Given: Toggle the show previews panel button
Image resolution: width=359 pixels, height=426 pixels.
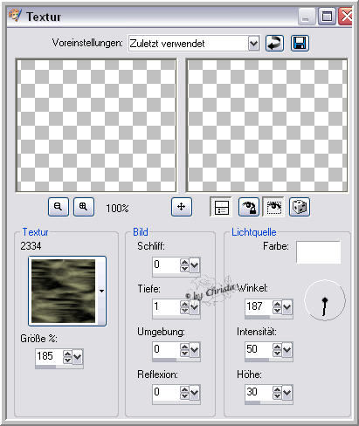Looking at the screenshot, I should point(221,207).
